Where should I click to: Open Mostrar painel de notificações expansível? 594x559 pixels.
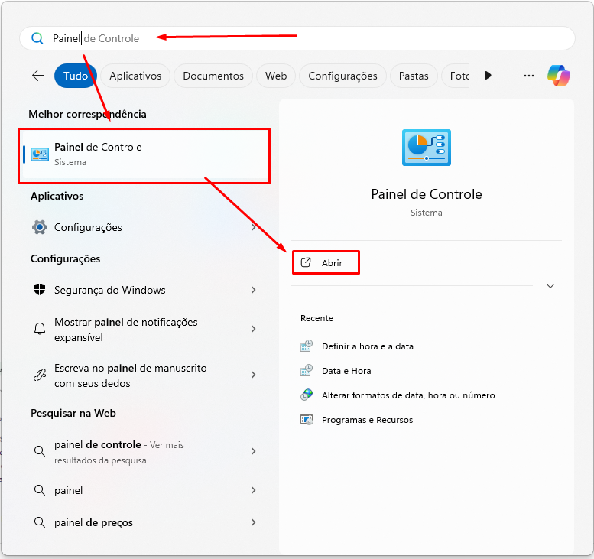(x=144, y=330)
